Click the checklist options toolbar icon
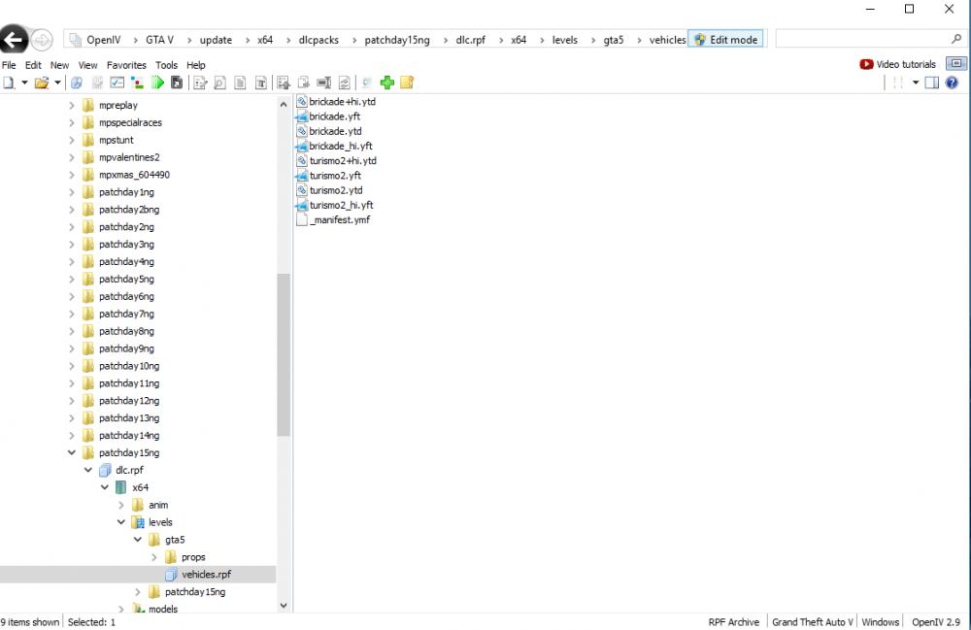Screen dimensions: 971x630 (x=117, y=83)
